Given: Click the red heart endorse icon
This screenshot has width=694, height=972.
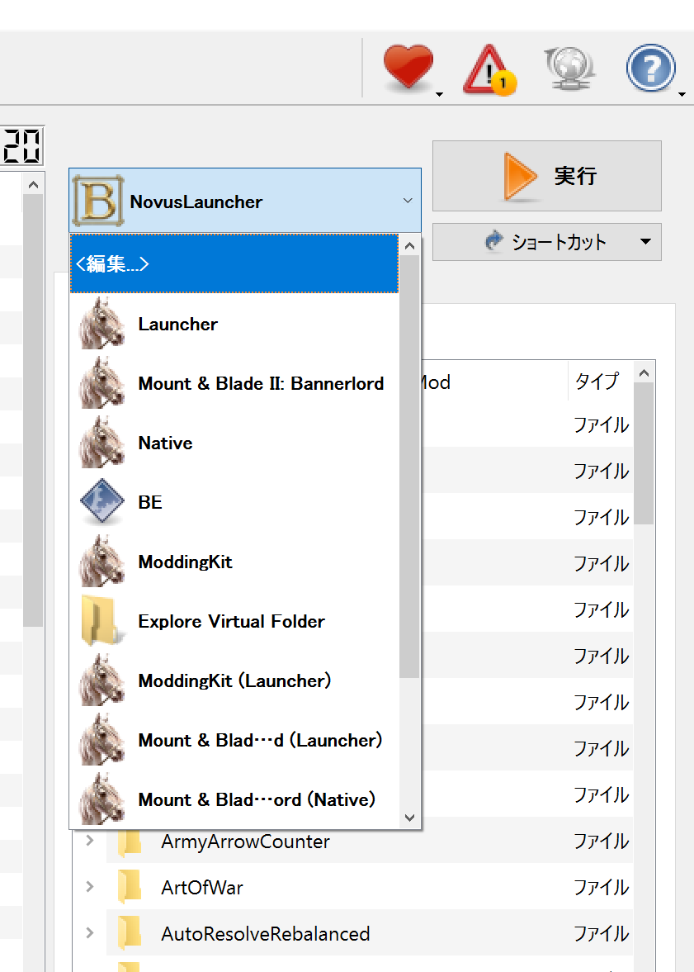Looking at the screenshot, I should pyautogui.click(x=408, y=68).
